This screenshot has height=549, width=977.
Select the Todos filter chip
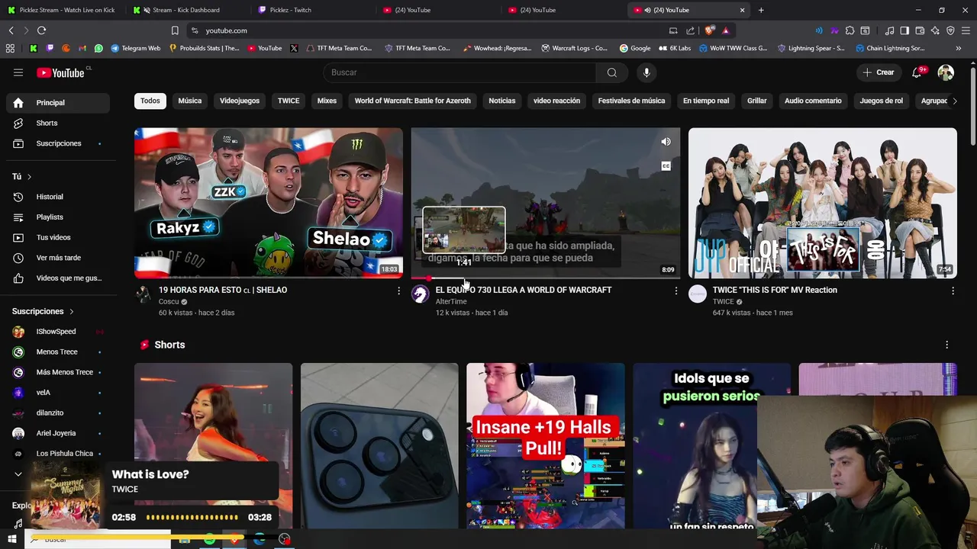click(x=150, y=101)
